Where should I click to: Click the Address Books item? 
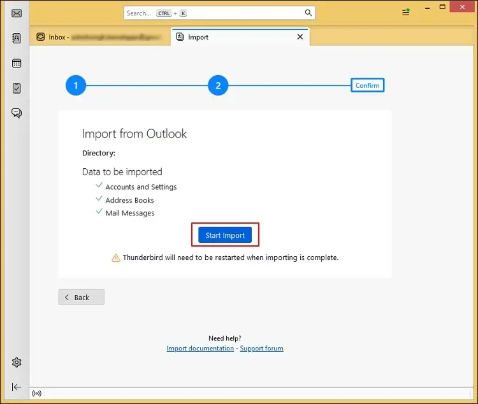(x=129, y=200)
